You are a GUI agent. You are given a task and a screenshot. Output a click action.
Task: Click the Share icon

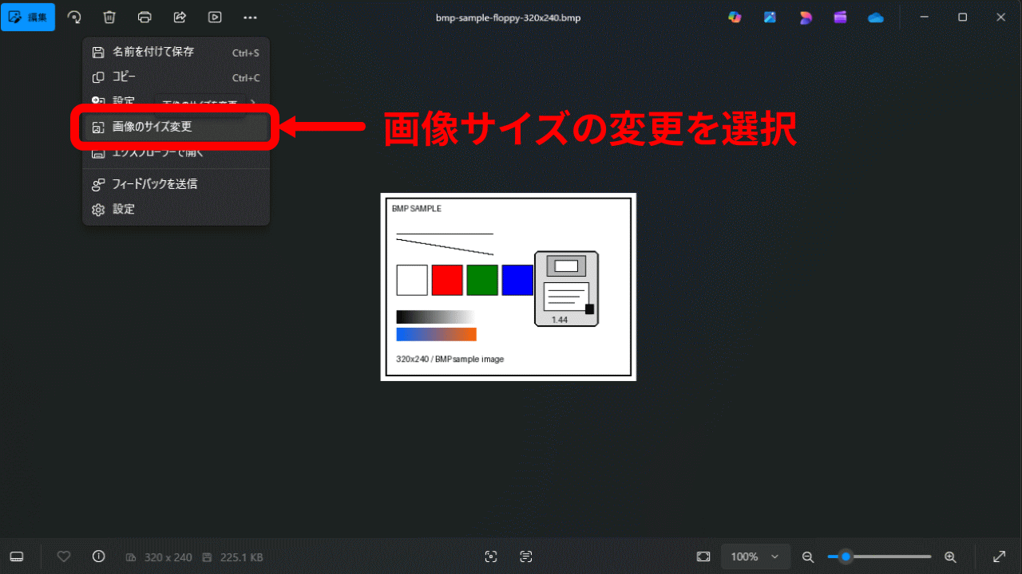tap(179, 17)
